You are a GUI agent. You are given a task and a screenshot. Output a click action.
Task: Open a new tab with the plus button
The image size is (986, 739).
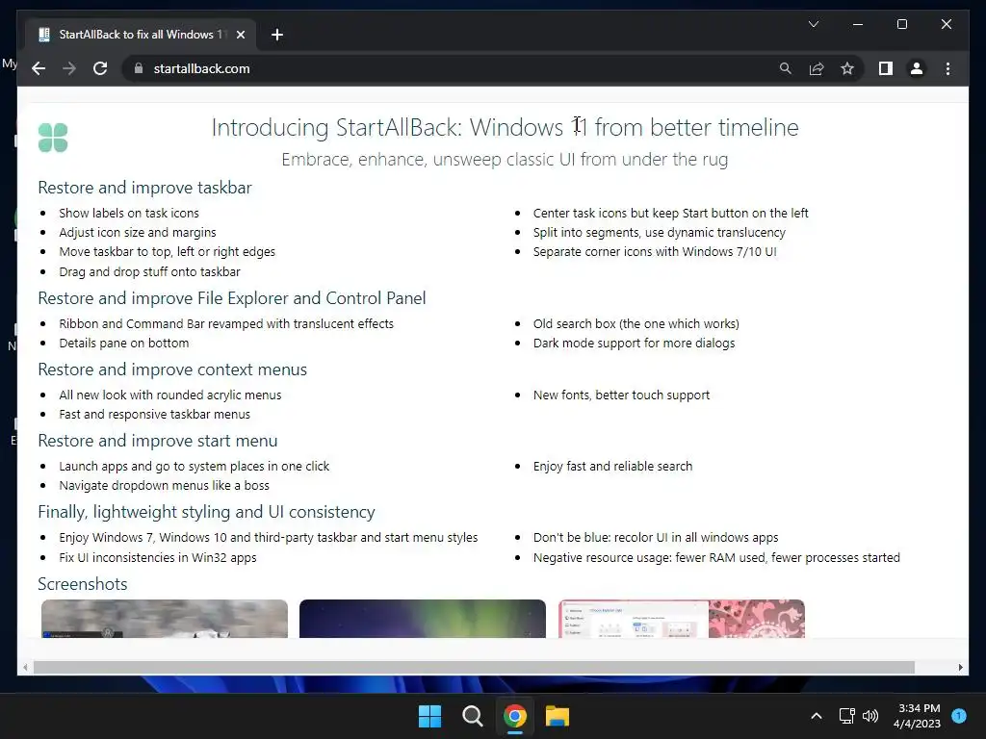(x=277, y=35)
